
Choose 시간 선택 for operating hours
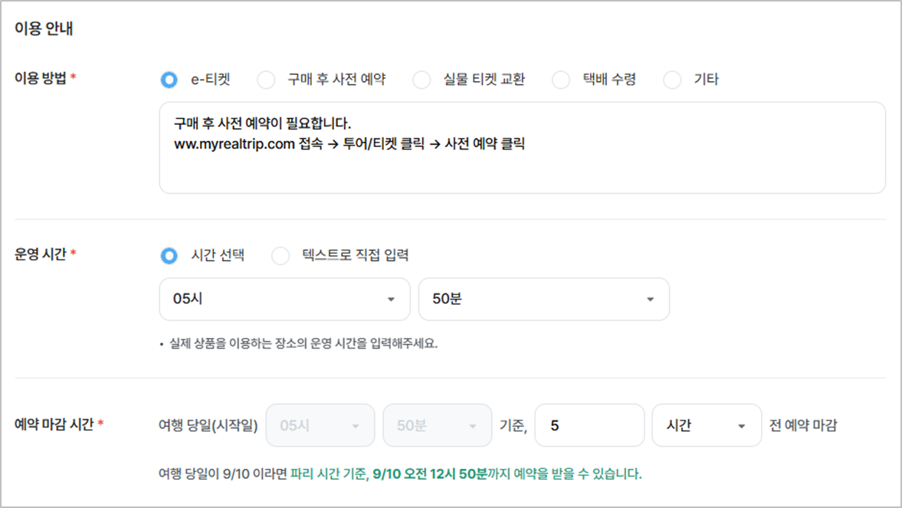point(169,256)
